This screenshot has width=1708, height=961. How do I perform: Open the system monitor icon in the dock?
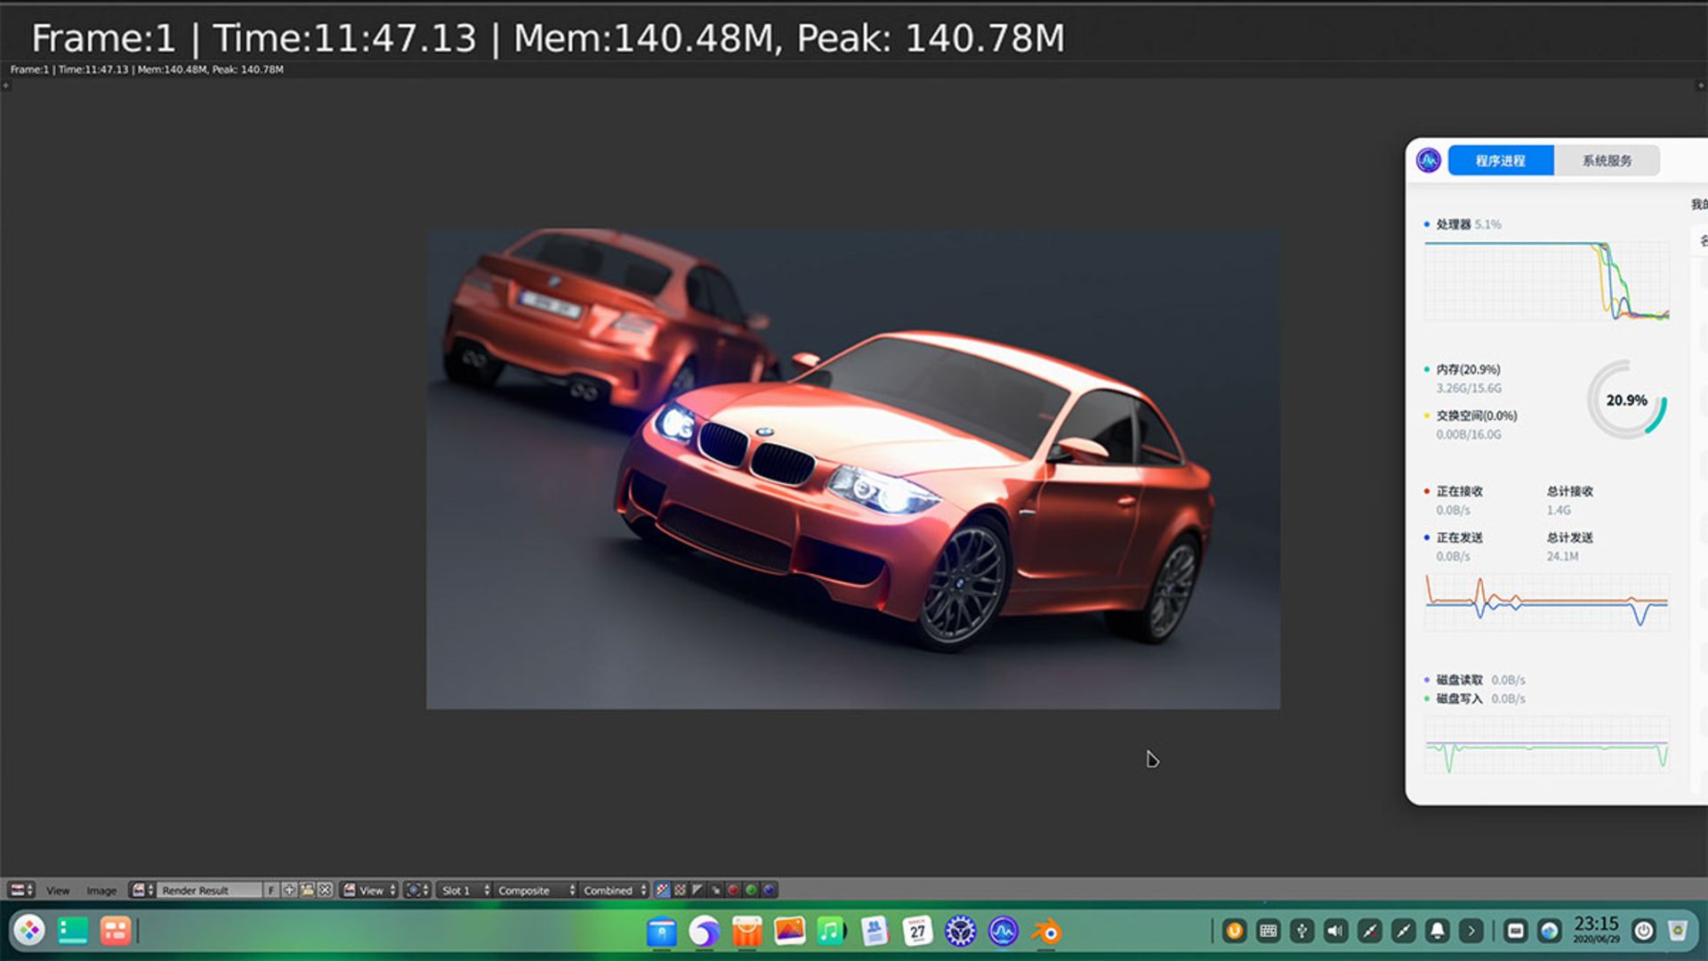1003,932
